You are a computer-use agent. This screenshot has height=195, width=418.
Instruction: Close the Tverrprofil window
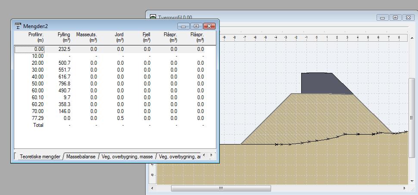pos(408,18)
